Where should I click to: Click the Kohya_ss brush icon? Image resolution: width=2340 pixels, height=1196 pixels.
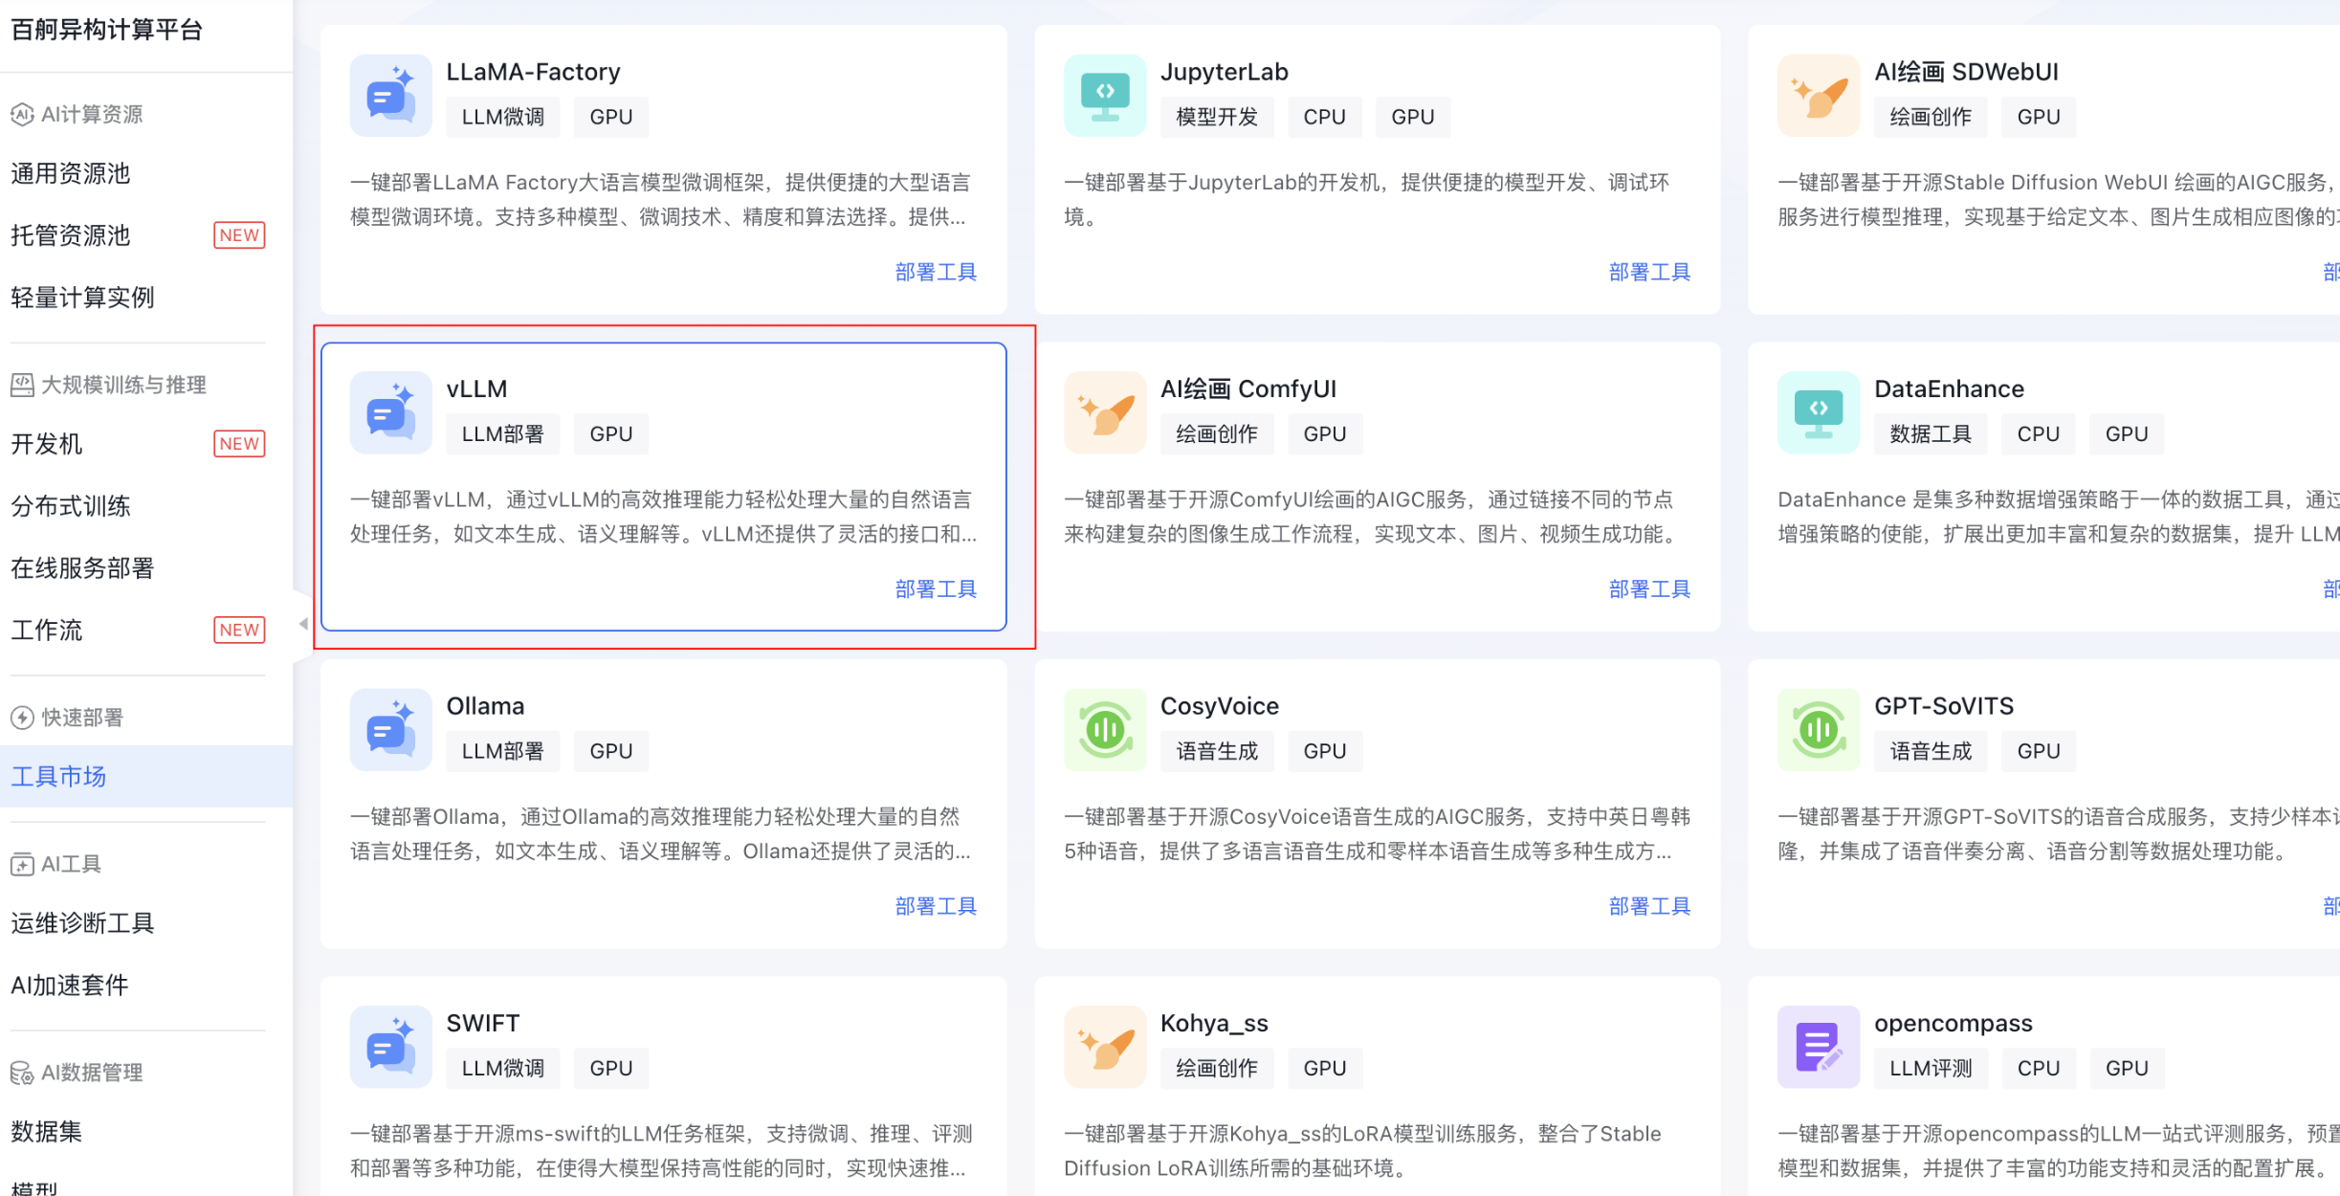1105,1047
